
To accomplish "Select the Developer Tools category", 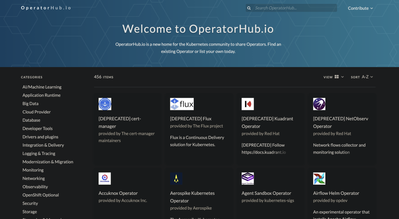I will [x=37, y=129].
